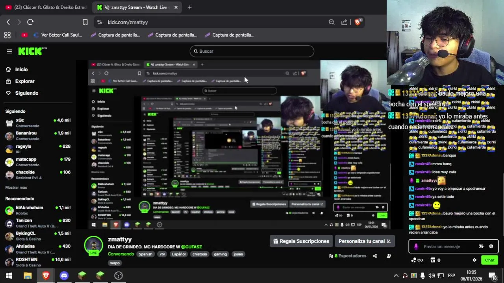Click the Buscar search field
504x283 pixels.
252,51
